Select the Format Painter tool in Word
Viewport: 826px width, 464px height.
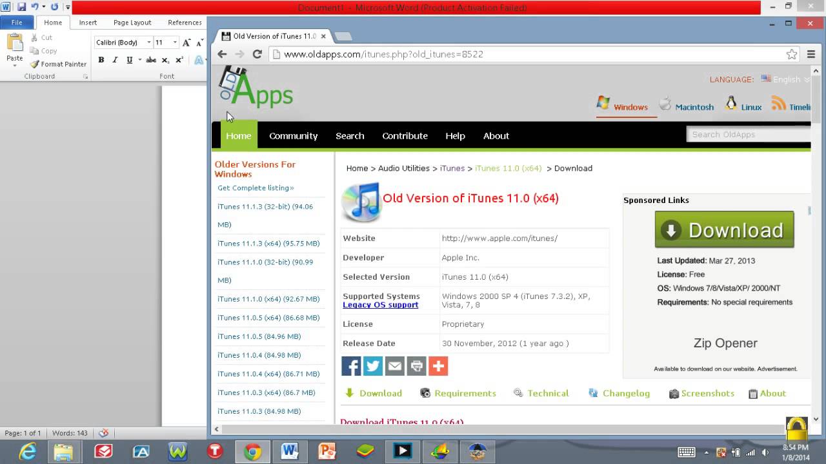click(58, 64)
